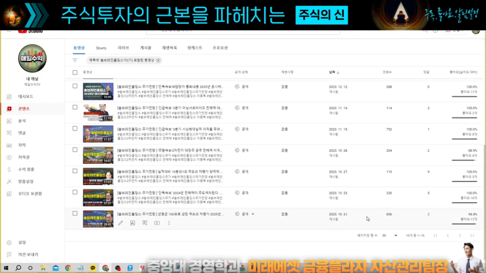The height and width of the screenshot is (273, 486).
Task: Open 의견 보내기 feedback
Action: click(28, 254)
